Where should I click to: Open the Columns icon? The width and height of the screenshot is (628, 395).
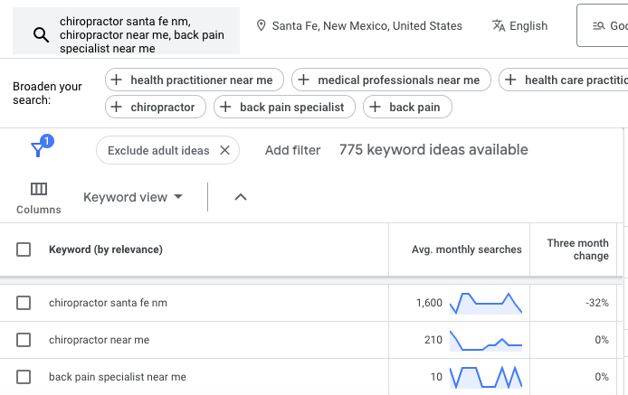tap(39, 197)
